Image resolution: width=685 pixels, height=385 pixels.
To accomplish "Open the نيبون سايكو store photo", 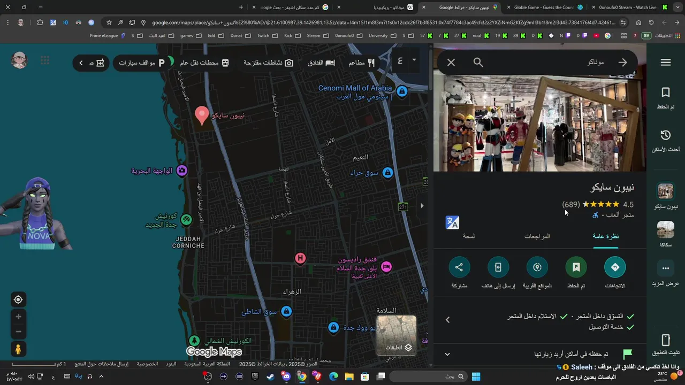I will tap(540, 124).
